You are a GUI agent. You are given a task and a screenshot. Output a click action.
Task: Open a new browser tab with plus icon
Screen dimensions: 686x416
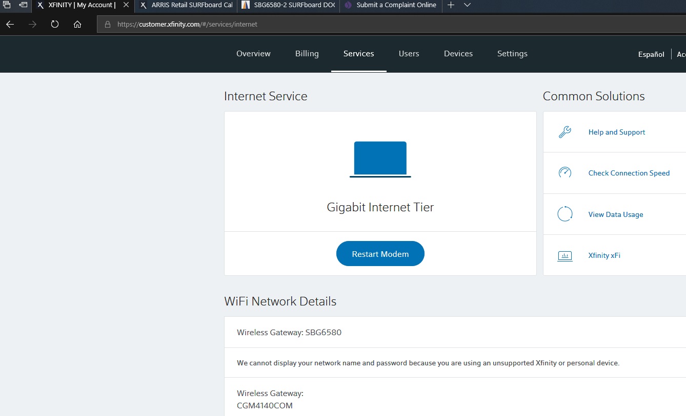pos(451,5)
